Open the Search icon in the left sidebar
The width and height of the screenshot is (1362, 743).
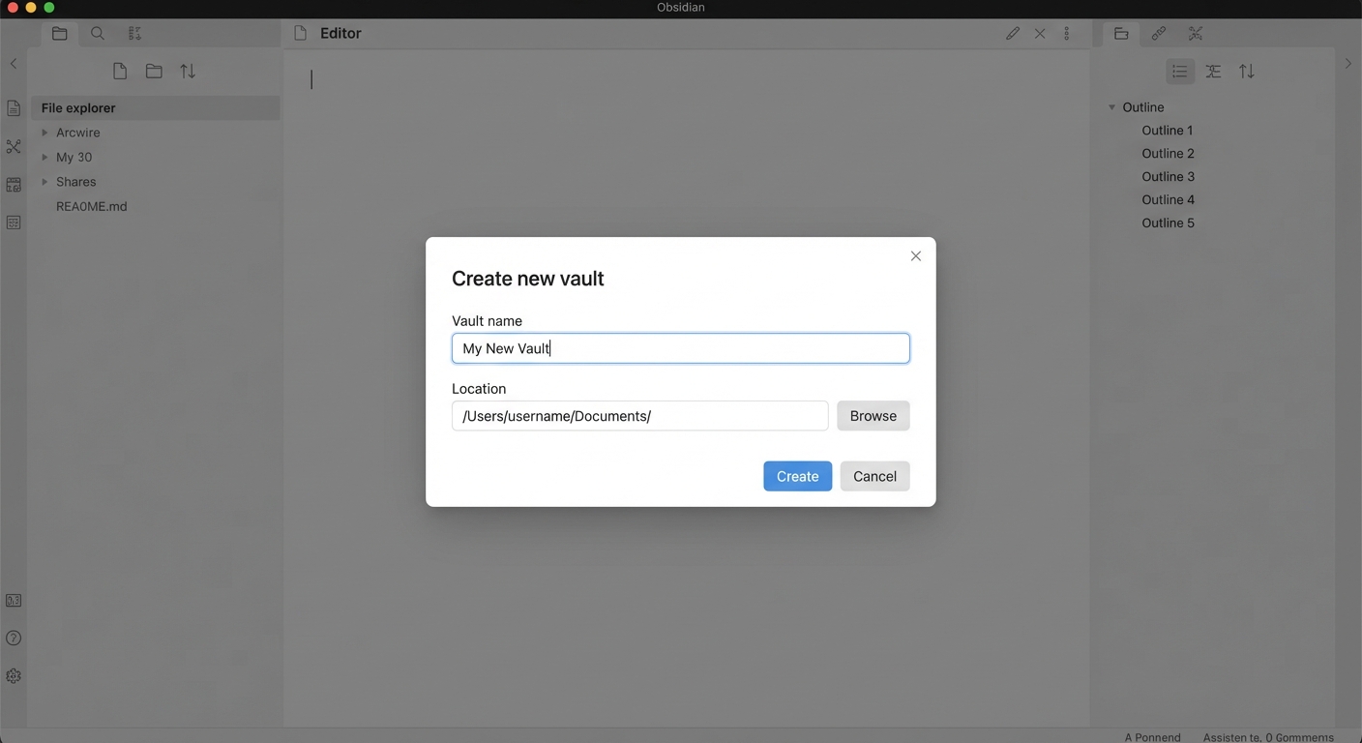[97, 32]
